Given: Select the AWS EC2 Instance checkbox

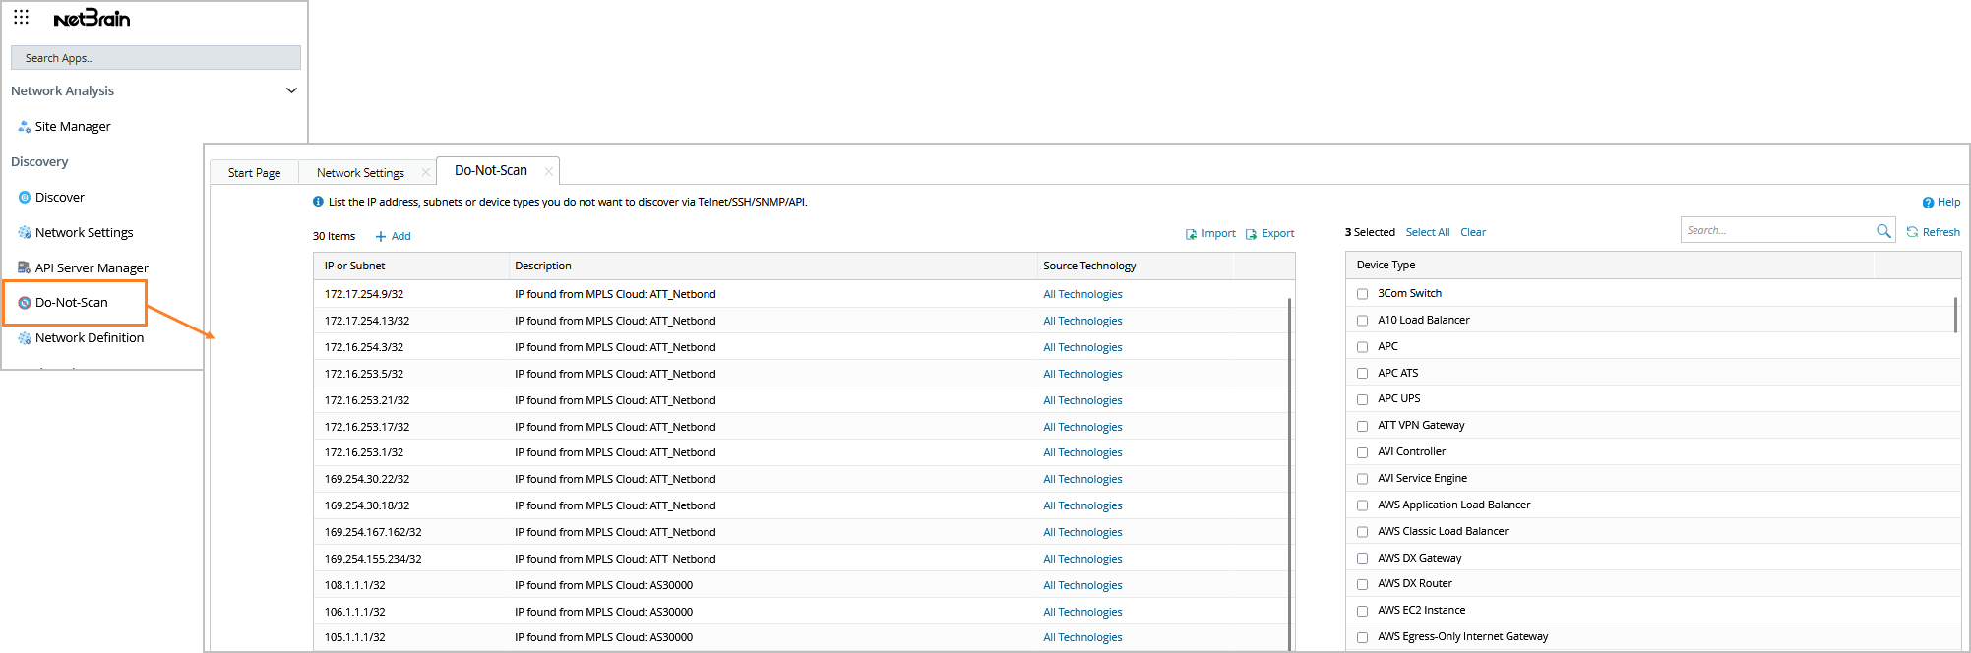Looking at the screenshot, I should pyautogui.click(x=1363, y=611).
